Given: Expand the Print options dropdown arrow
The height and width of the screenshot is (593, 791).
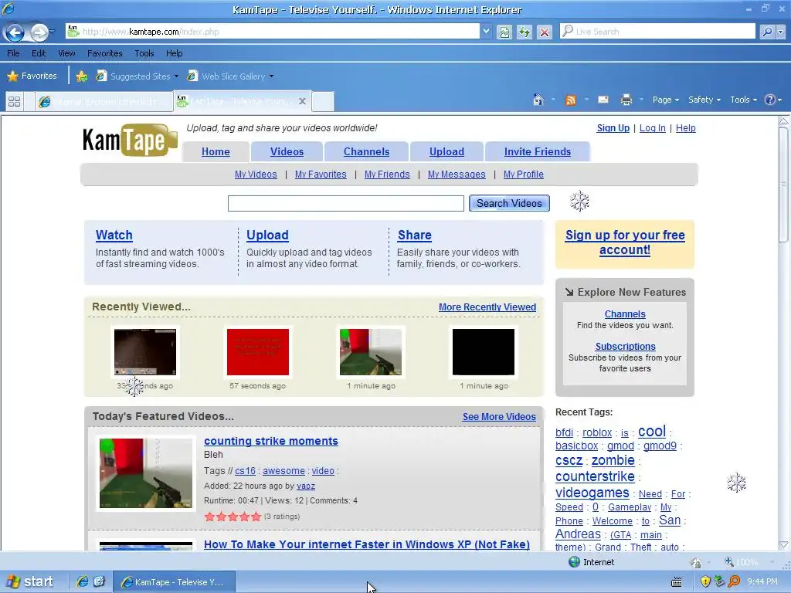Looking at the screenshot, I should point(641,100).
